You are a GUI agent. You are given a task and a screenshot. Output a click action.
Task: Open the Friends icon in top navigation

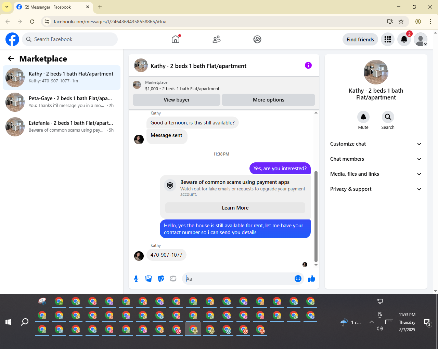tap(217, 39)
